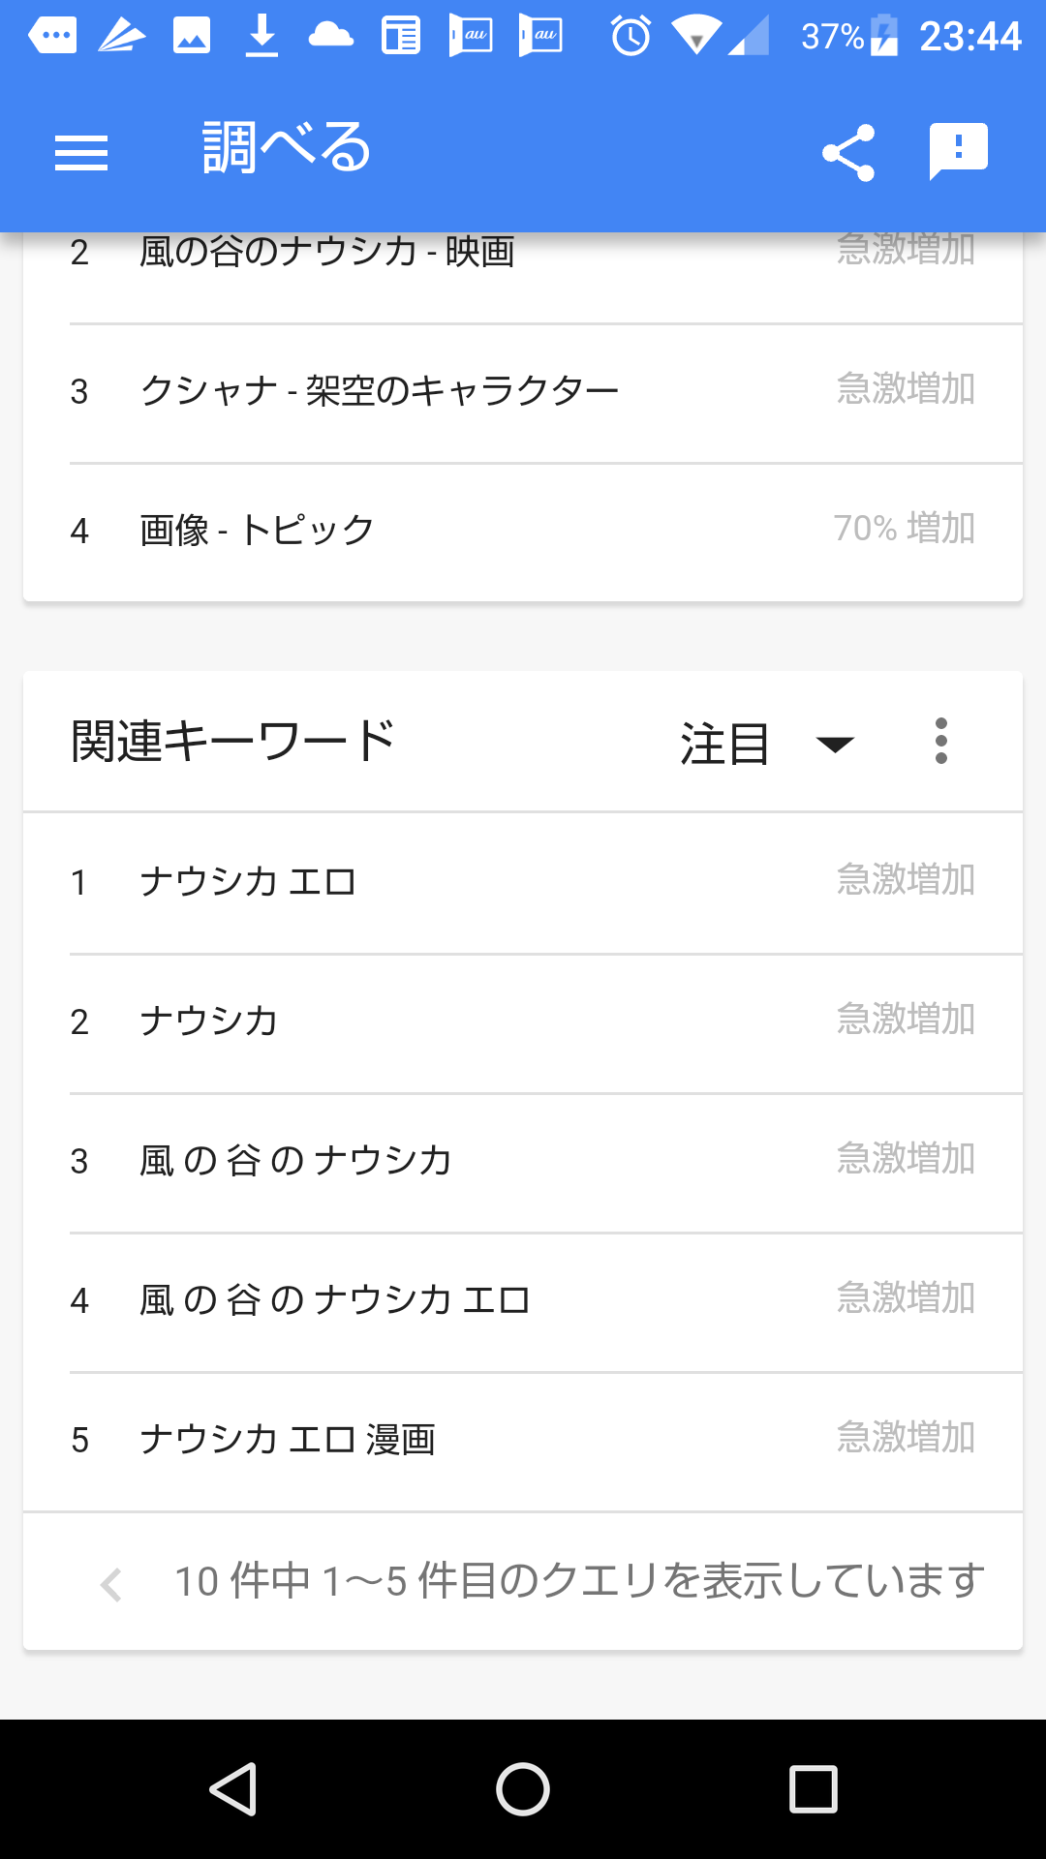
Task: Select topic クシャナ - 架空のキャラクター
Action: 523,392
